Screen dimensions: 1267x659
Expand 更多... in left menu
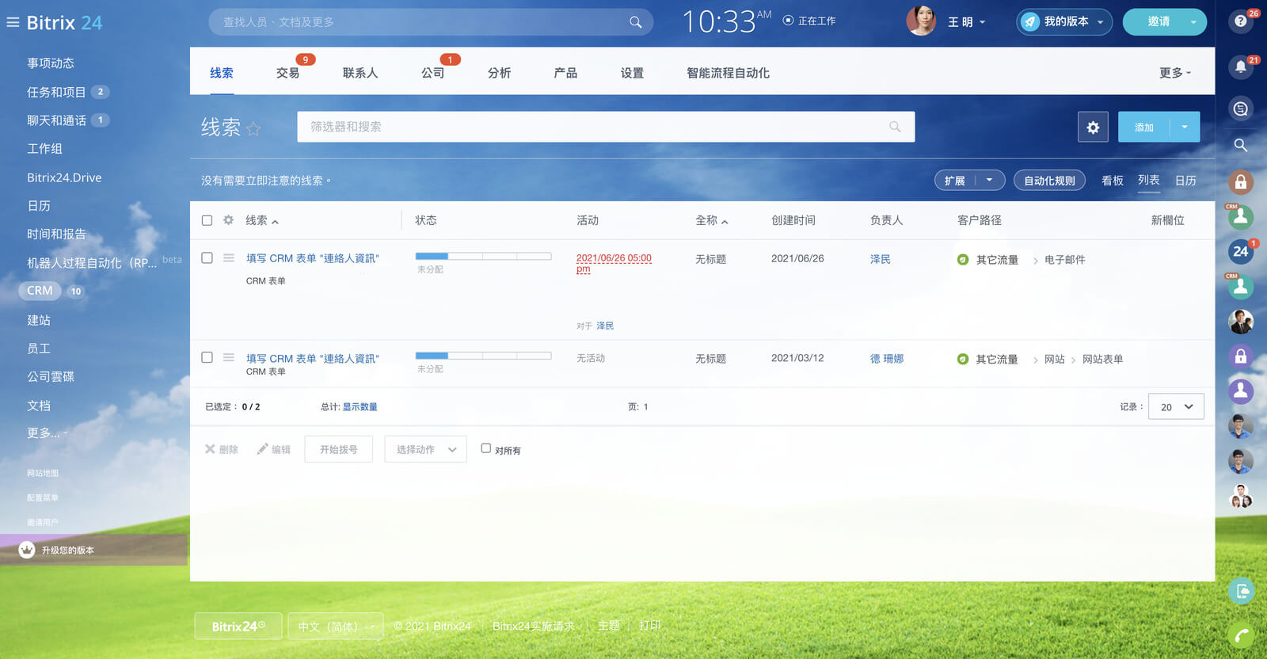(x=47, y=433)
